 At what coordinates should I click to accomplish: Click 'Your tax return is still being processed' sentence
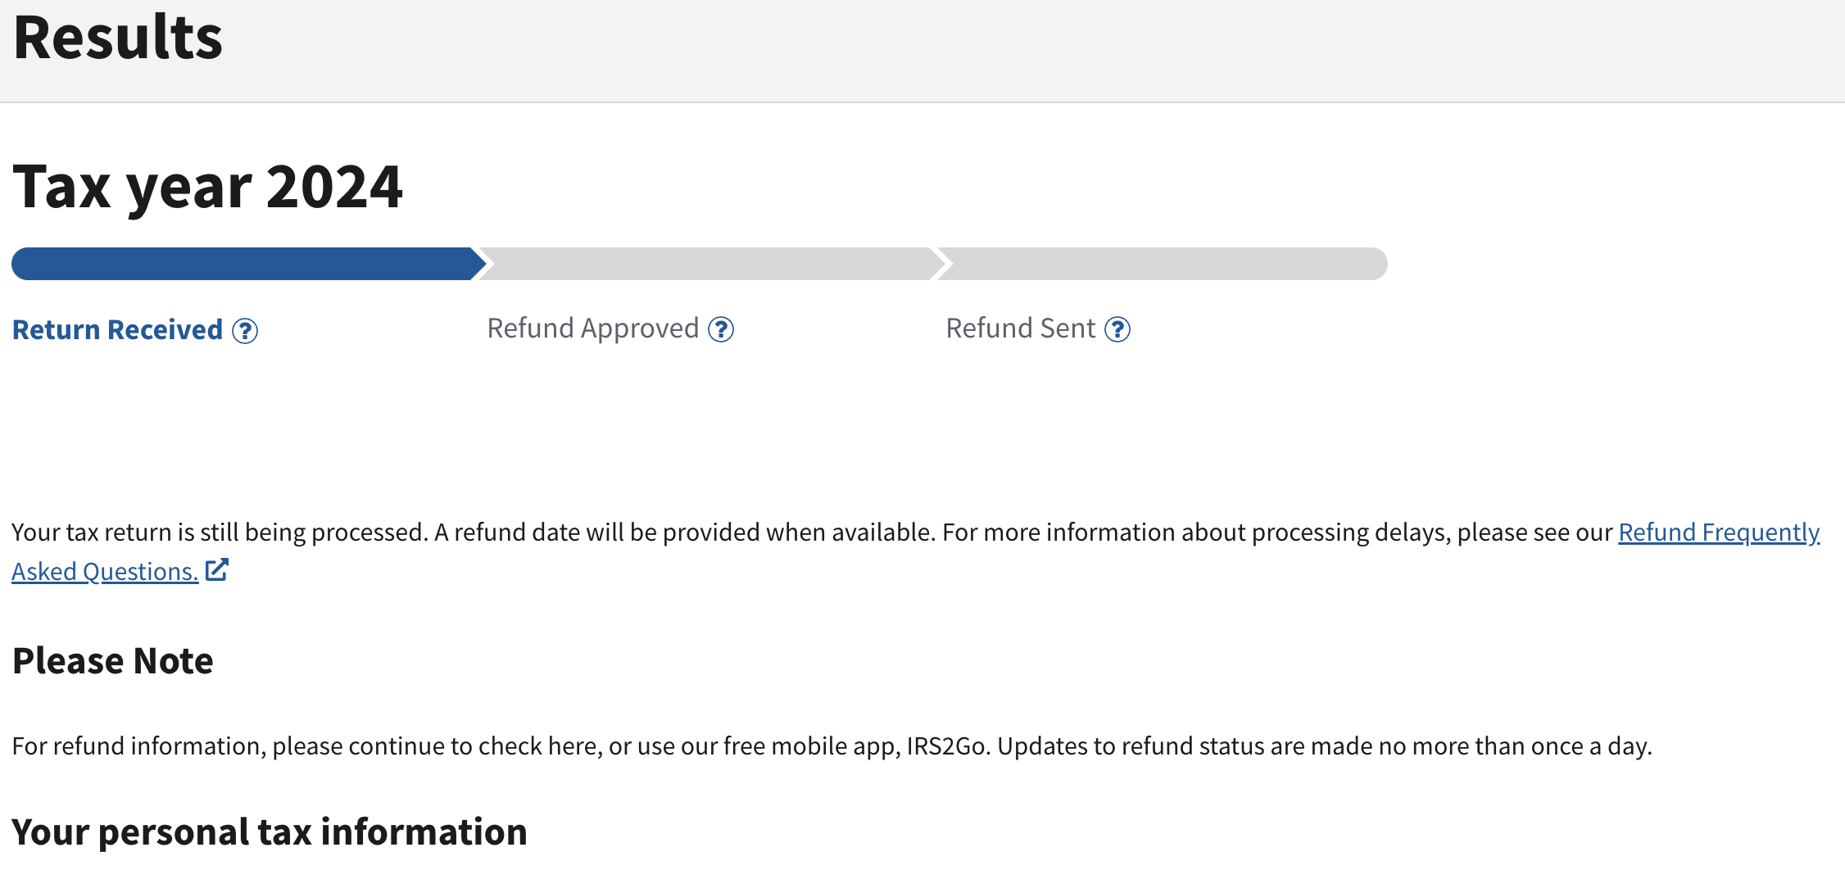pos(220,532)
